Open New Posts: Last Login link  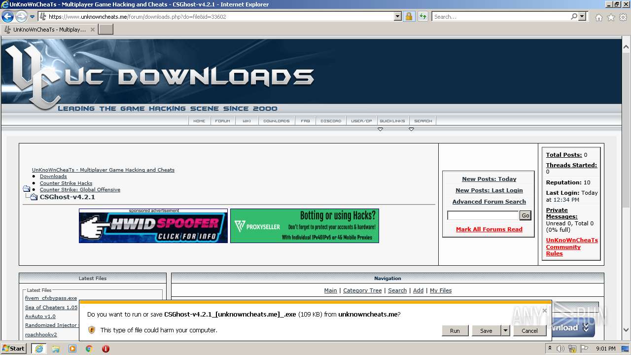point(489,190)
